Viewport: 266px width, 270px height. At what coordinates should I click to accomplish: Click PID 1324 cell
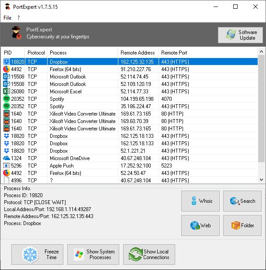(16, 158)
